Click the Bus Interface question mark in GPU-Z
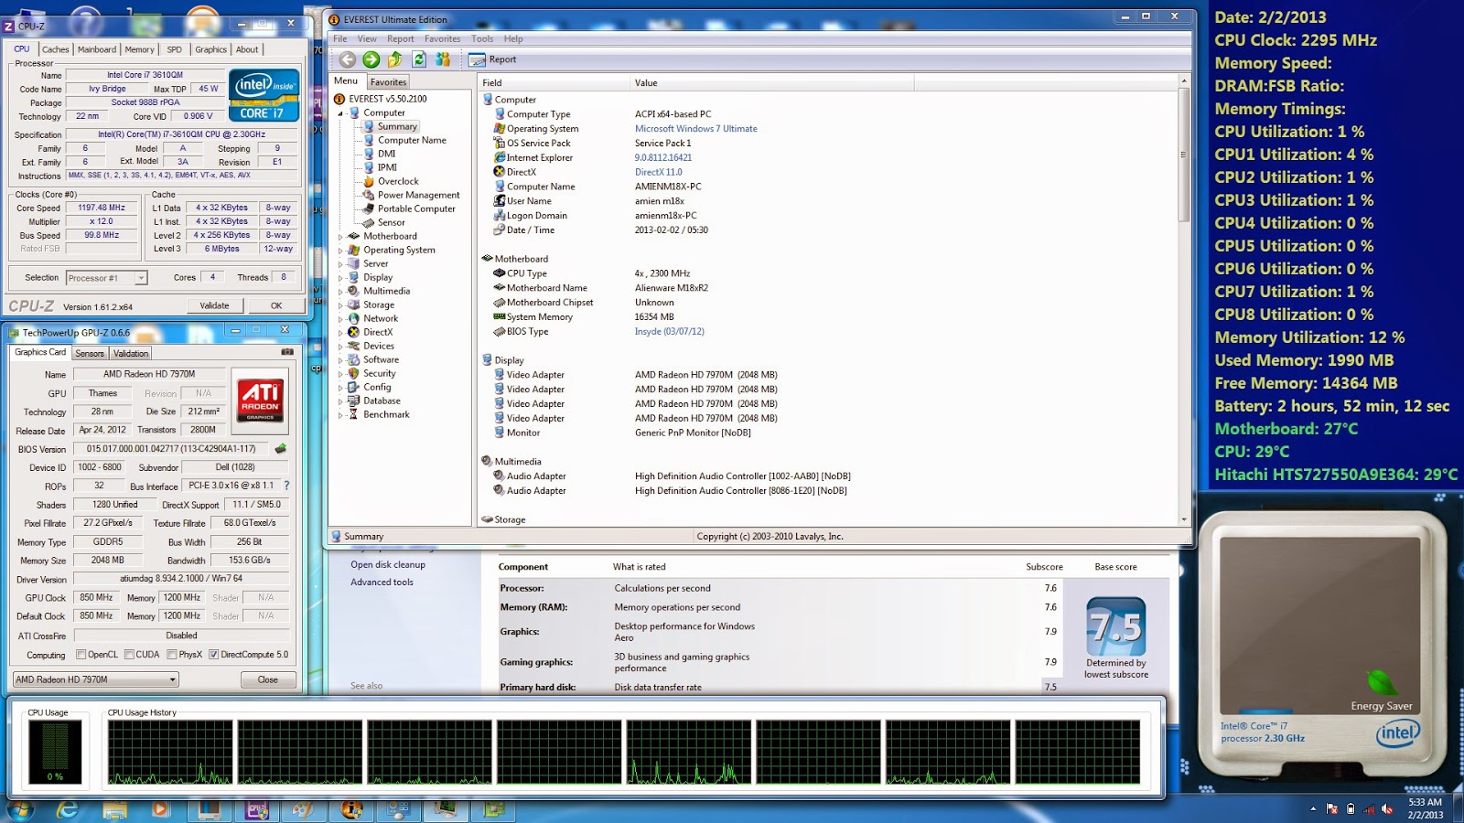 [286, 486]
